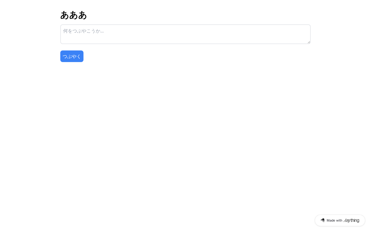Click the italic "Any" part of logo
The width and height of the screenshot is (371, 232).
point(347,220)
